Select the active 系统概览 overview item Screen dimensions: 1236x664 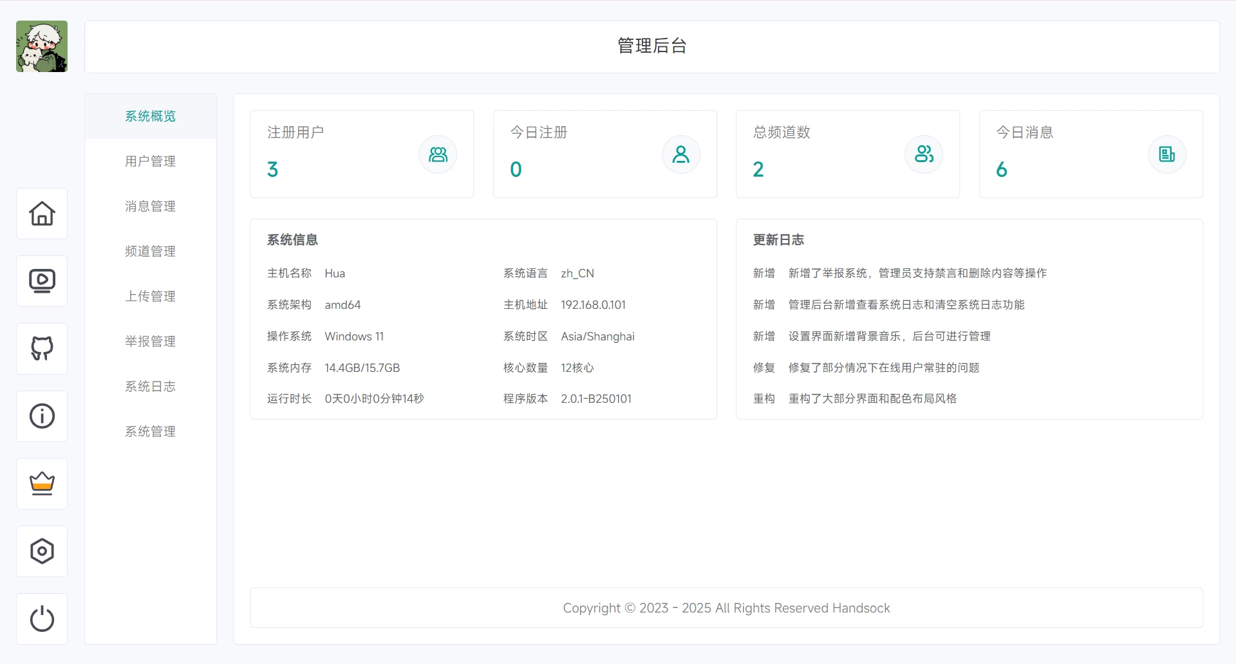click(x=150, y=116)
